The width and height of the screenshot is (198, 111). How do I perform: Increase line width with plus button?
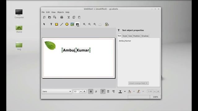pos(158,92)
